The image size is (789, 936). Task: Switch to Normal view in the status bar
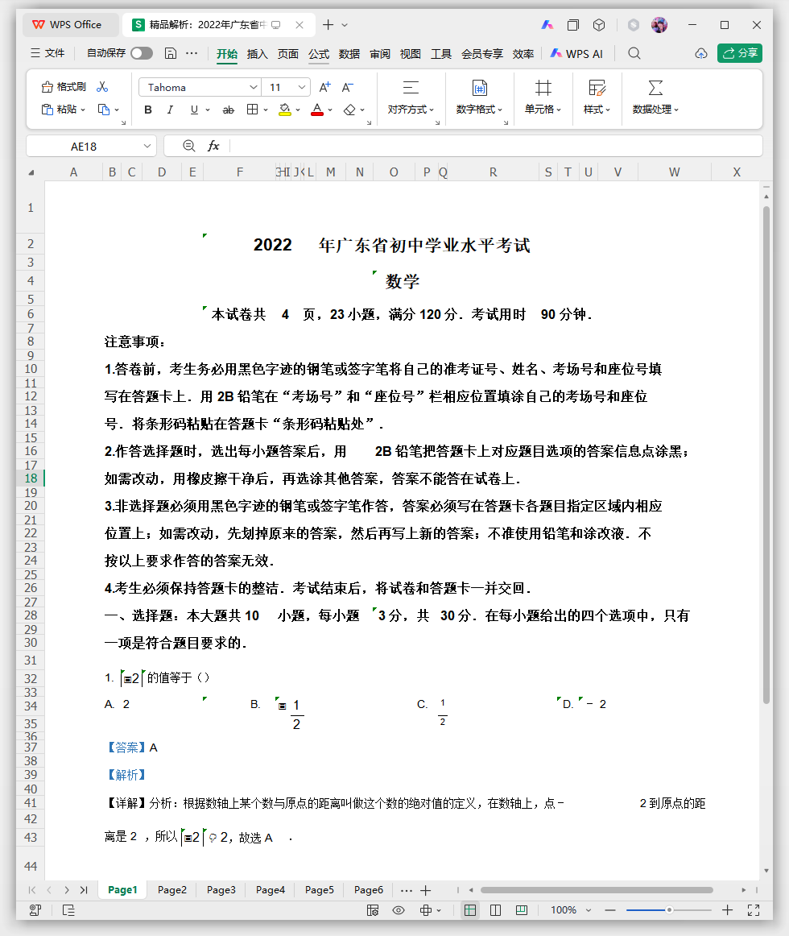[470, 909]
